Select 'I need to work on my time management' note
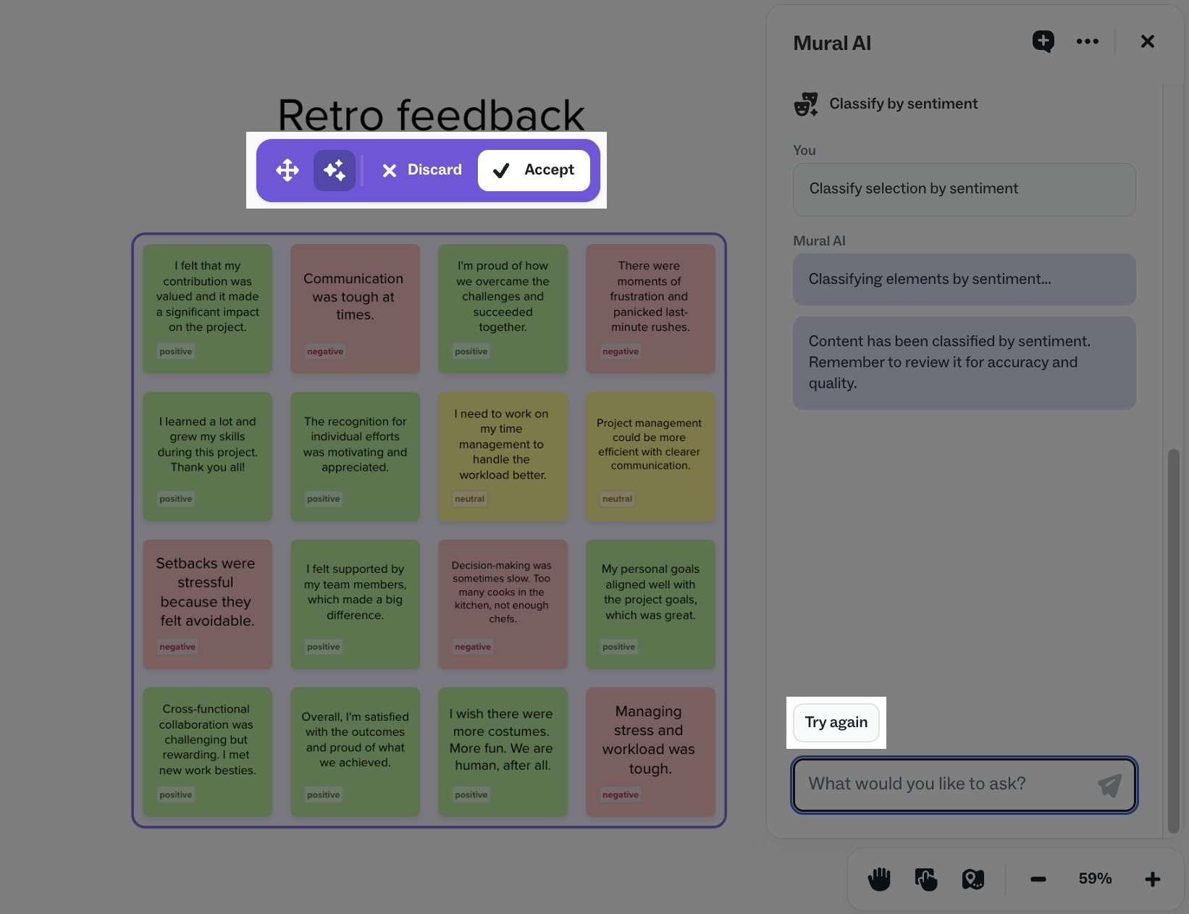The image size is (1189, 914). tap(503, 456)
